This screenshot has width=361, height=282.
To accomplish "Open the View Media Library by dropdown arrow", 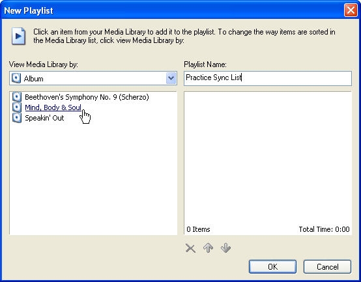I will pyautogui.click(x=171, y=78).
